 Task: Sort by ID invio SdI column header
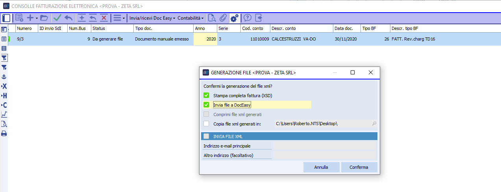click(x=52, y=28)
